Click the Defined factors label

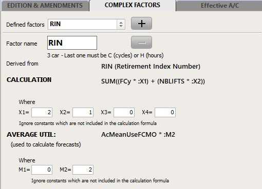click(25, 25)
